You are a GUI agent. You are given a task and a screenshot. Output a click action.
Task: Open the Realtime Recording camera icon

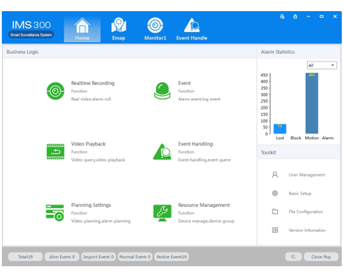click(x=56, y=91)
